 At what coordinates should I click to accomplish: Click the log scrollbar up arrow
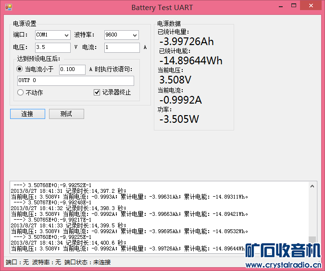[312, 186]
